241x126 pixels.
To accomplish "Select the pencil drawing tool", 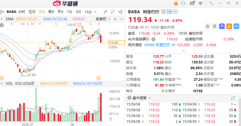I will click(x=105, y=12).
